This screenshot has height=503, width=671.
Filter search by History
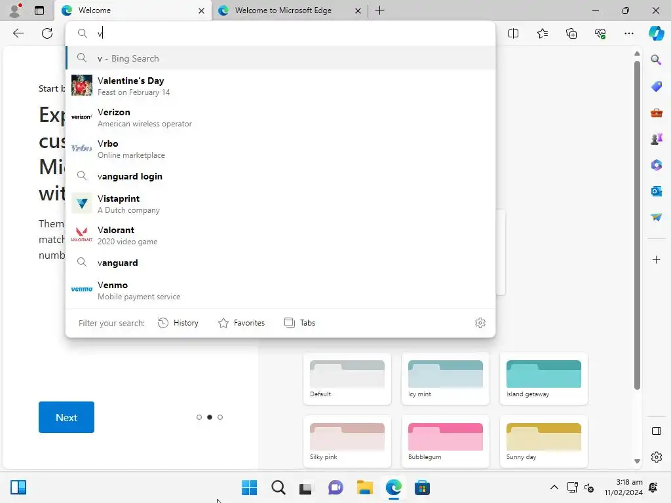[178, 323]
